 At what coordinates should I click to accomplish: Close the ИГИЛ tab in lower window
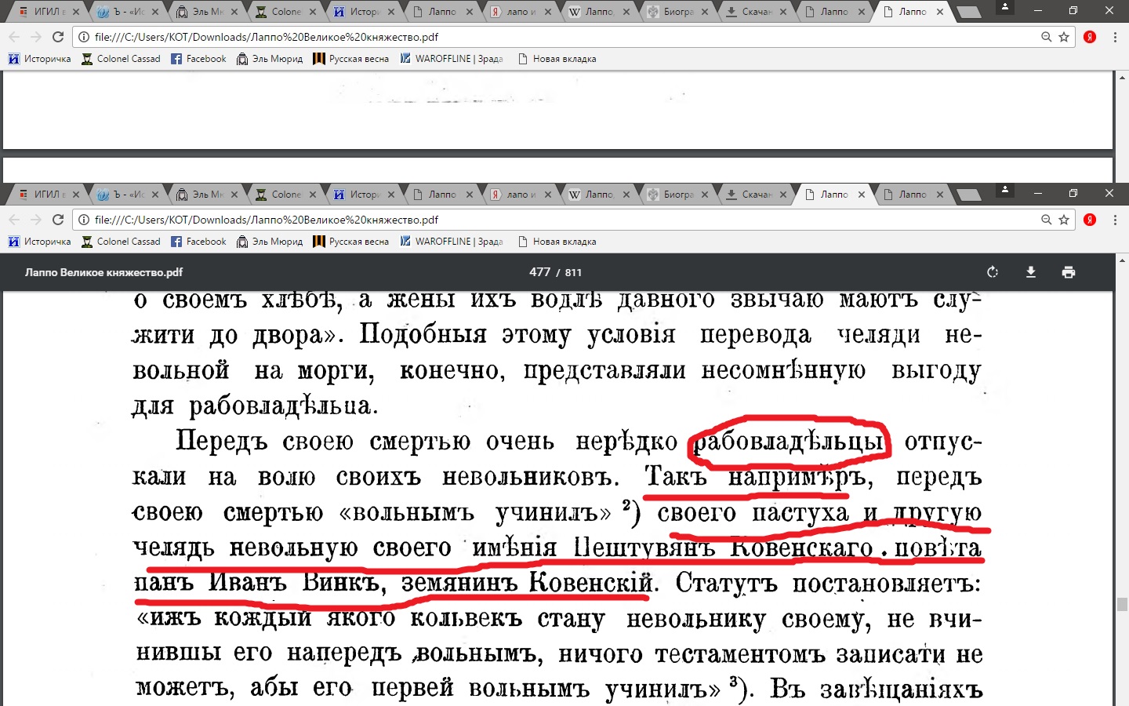76,195
